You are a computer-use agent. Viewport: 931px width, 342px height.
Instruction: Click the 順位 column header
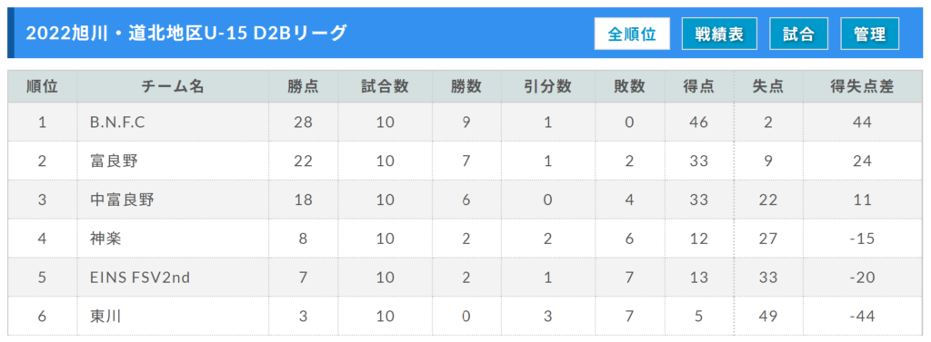click(x=42, y=86)
